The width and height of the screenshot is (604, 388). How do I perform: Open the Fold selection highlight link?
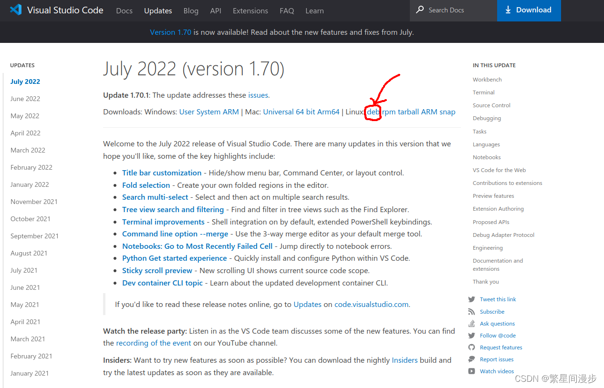pos(146,185)
